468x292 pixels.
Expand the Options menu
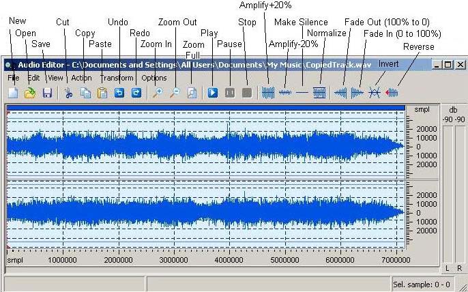154,78
